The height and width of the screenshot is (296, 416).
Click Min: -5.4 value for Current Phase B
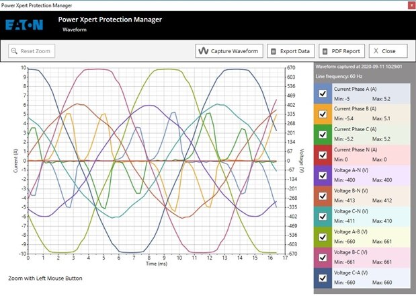[343, 118]
